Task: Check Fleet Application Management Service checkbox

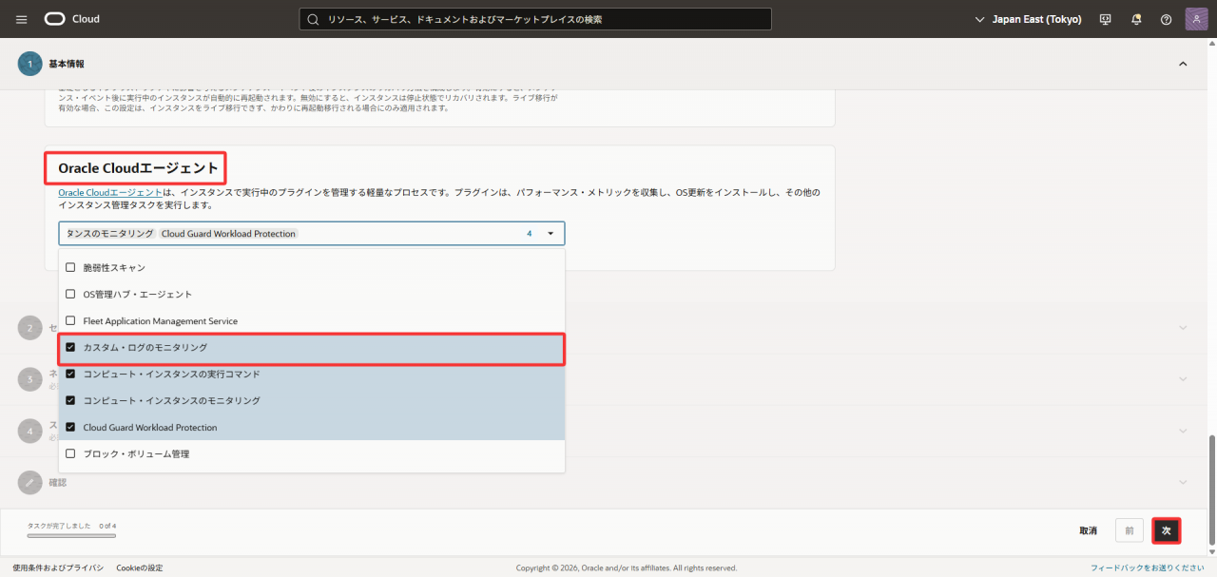Action: coord(70,321)
